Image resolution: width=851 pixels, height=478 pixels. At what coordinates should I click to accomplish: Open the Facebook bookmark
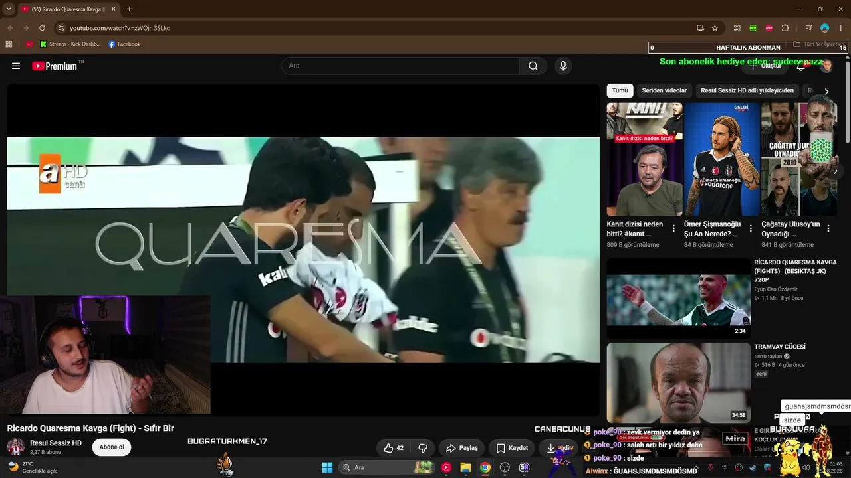pos(124,44)
